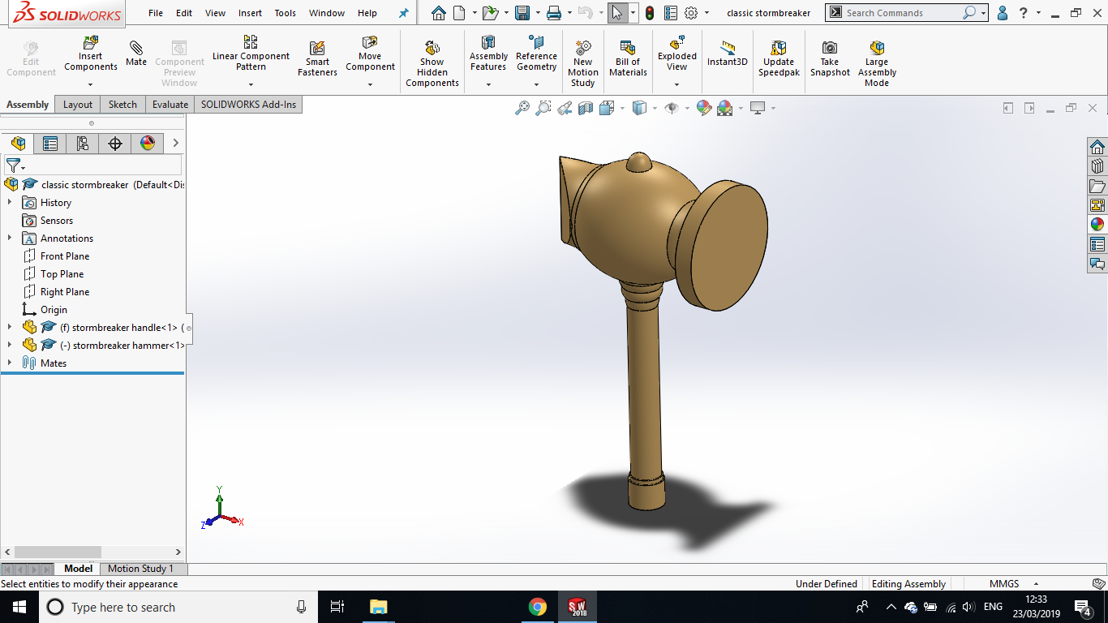The image size is (1108, 623).
Task: Expand the Mates folder
Action: coord(10,363)
